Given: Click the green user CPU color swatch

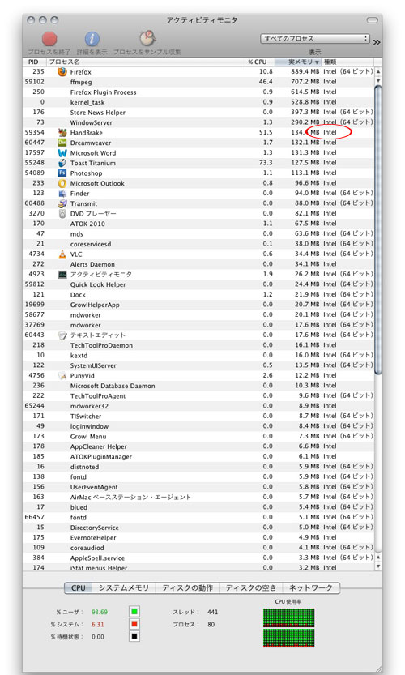Looking at the screenshot, I should pyautogui.click(x=134, y=611).
